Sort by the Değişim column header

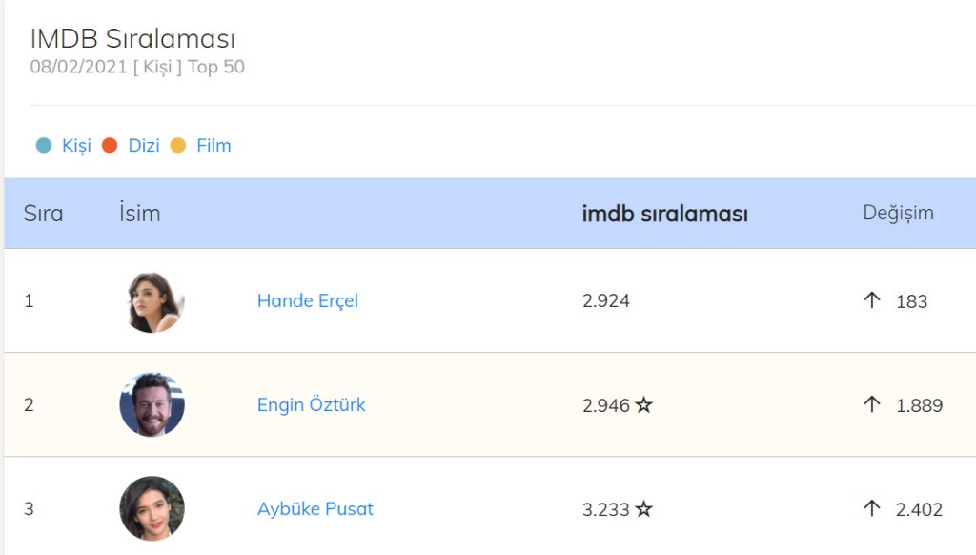898,213
